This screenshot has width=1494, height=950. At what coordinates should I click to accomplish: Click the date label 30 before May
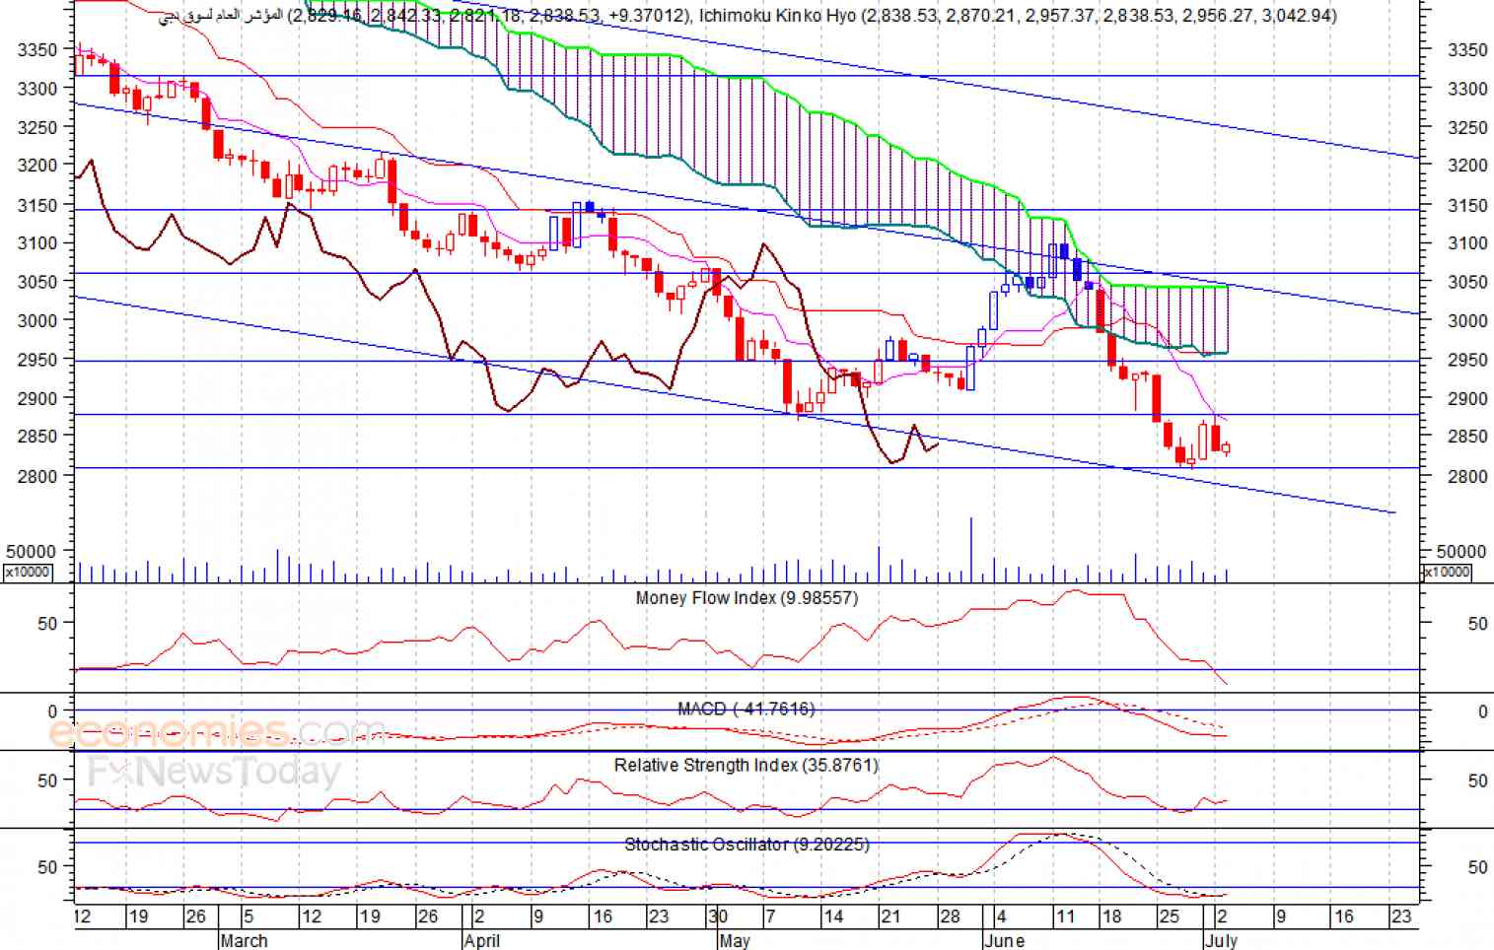(717, 916)
